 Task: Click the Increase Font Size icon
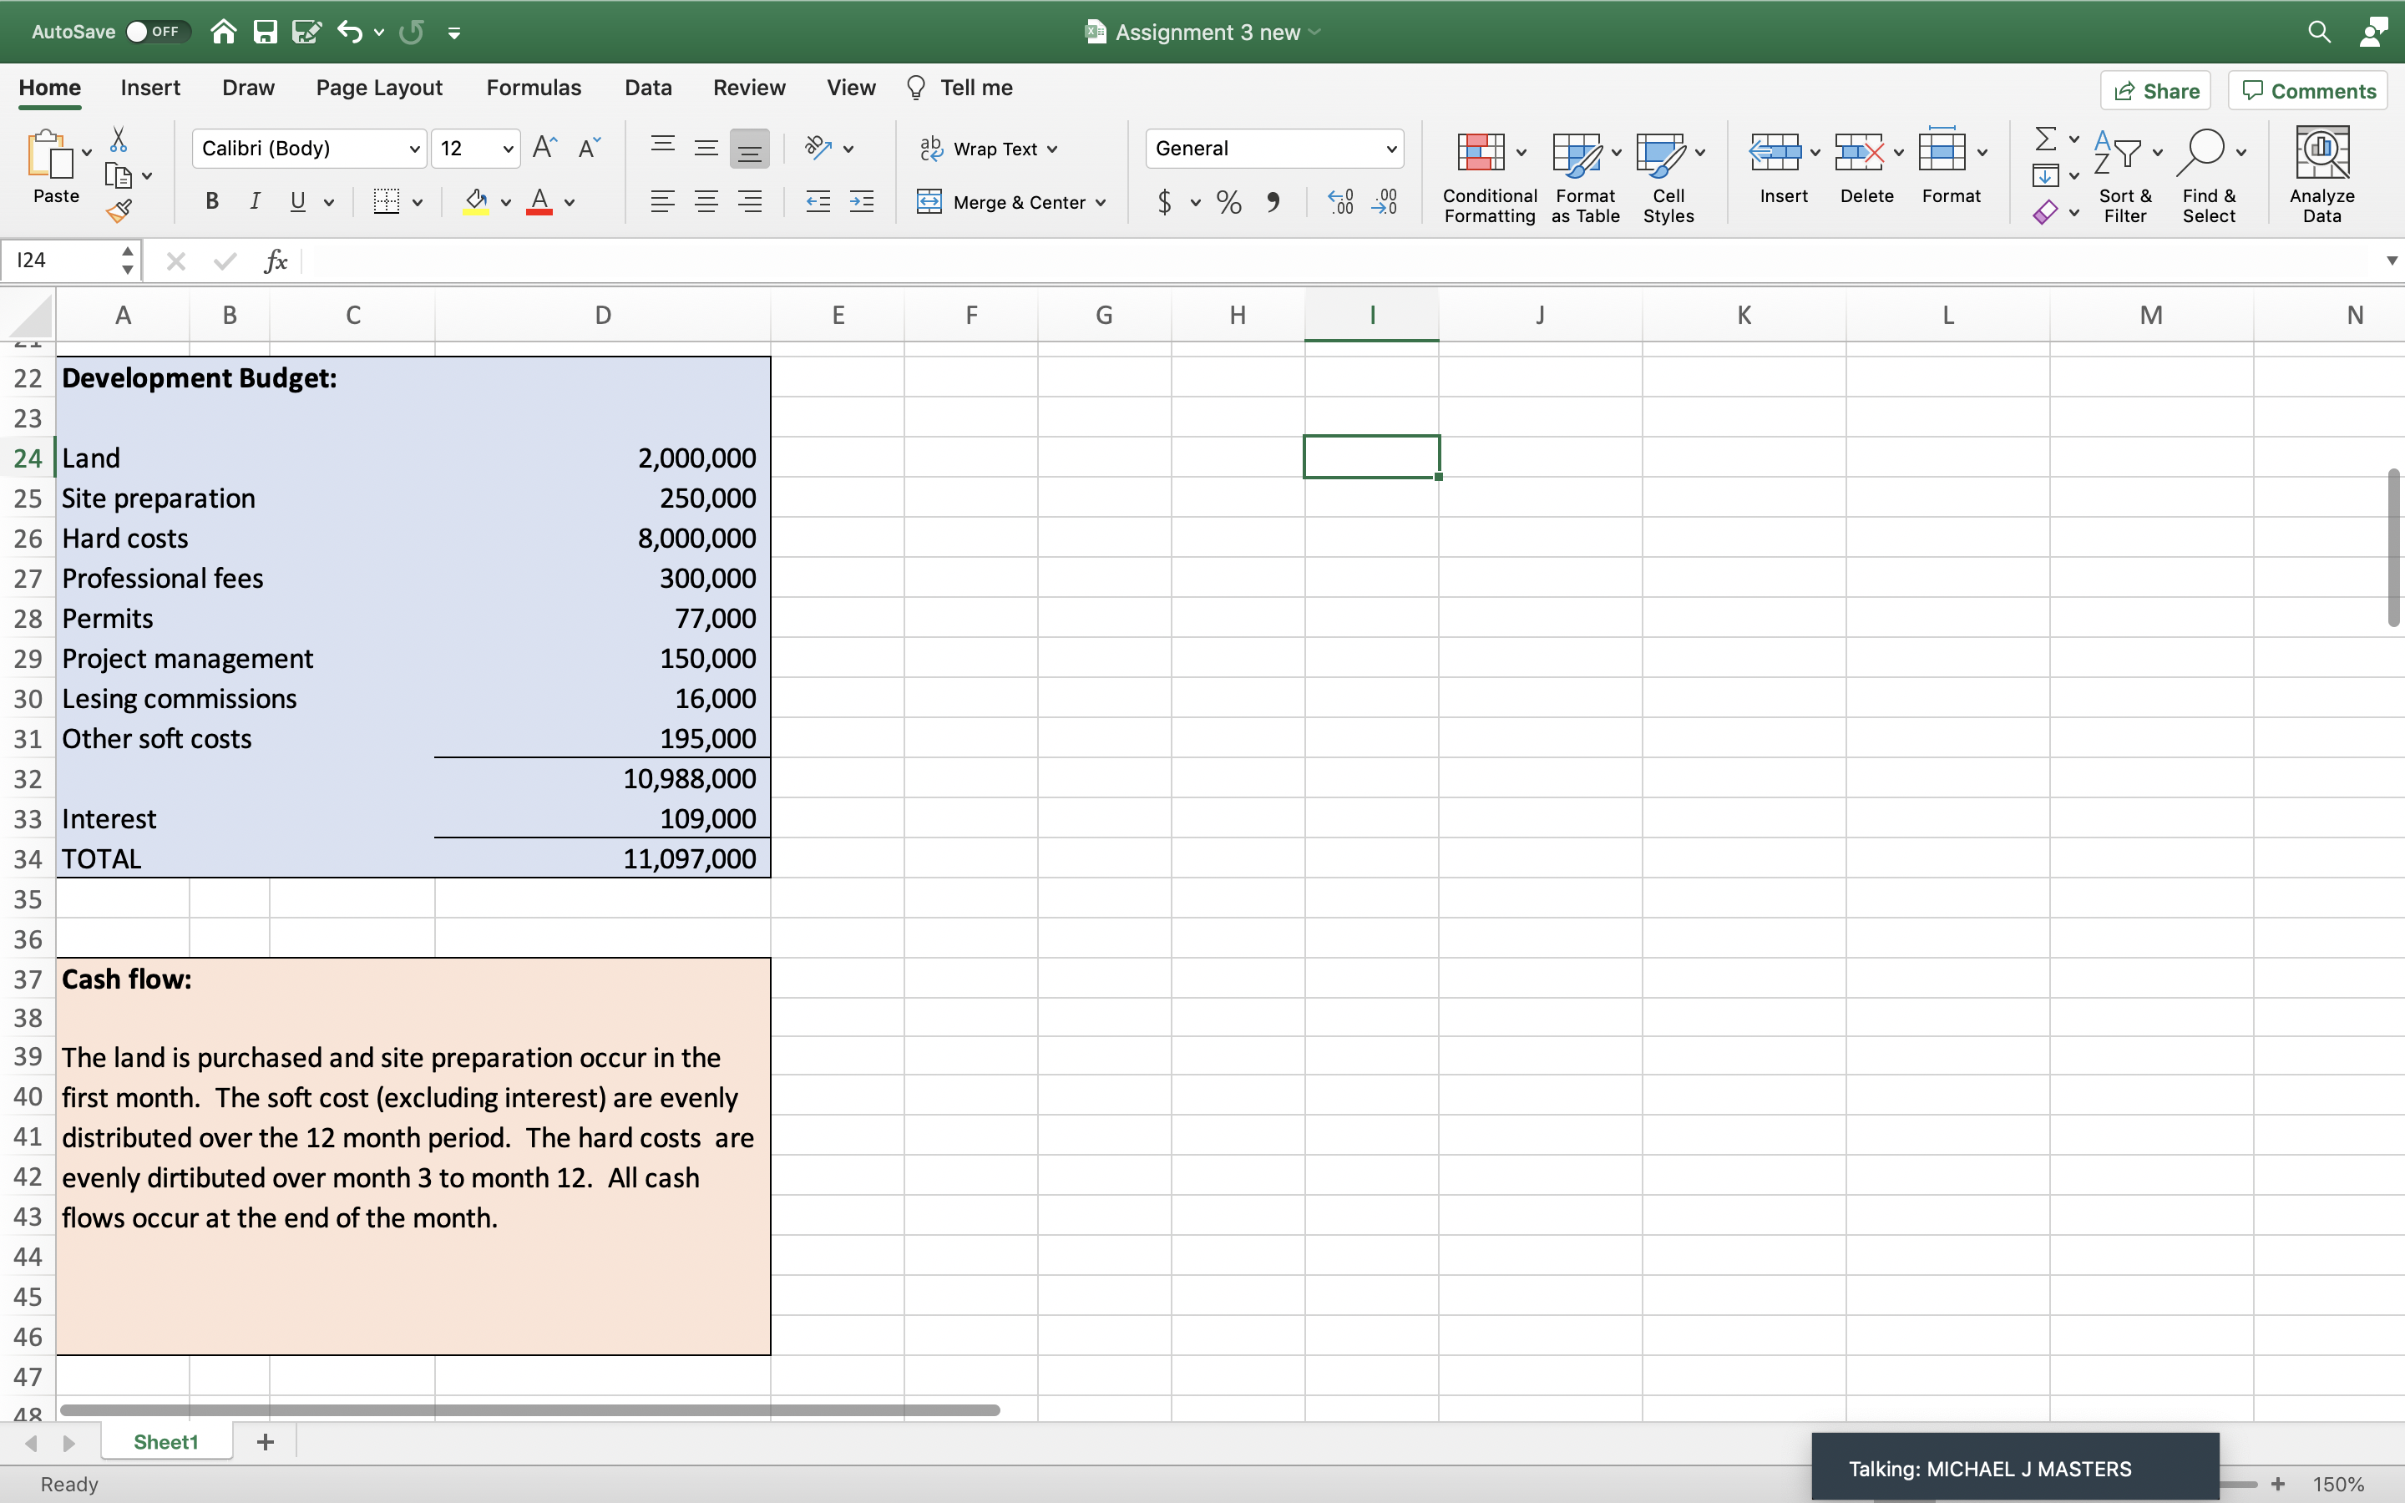[x=544, y=148]
